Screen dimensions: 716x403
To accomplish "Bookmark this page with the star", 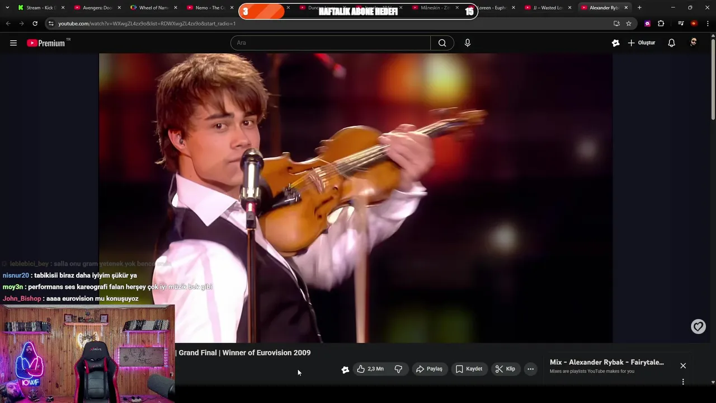I will [629, 24].
